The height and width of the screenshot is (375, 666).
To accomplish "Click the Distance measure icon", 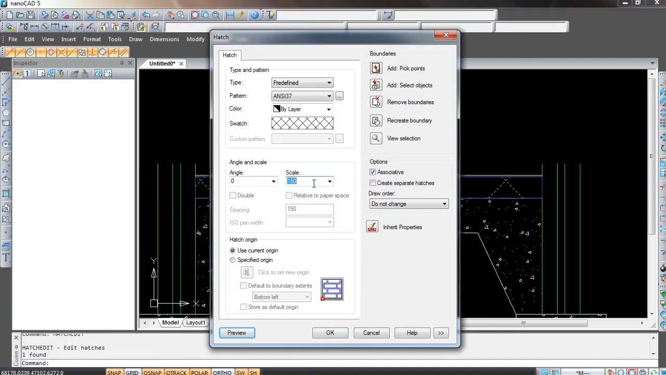I will pos(230,15).
